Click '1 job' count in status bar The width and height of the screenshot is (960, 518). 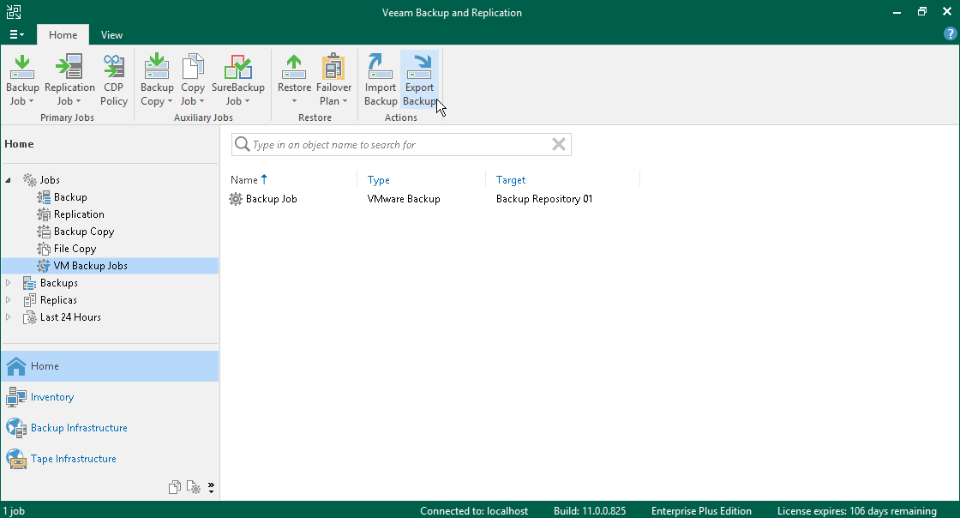click(x=14, y=510)
